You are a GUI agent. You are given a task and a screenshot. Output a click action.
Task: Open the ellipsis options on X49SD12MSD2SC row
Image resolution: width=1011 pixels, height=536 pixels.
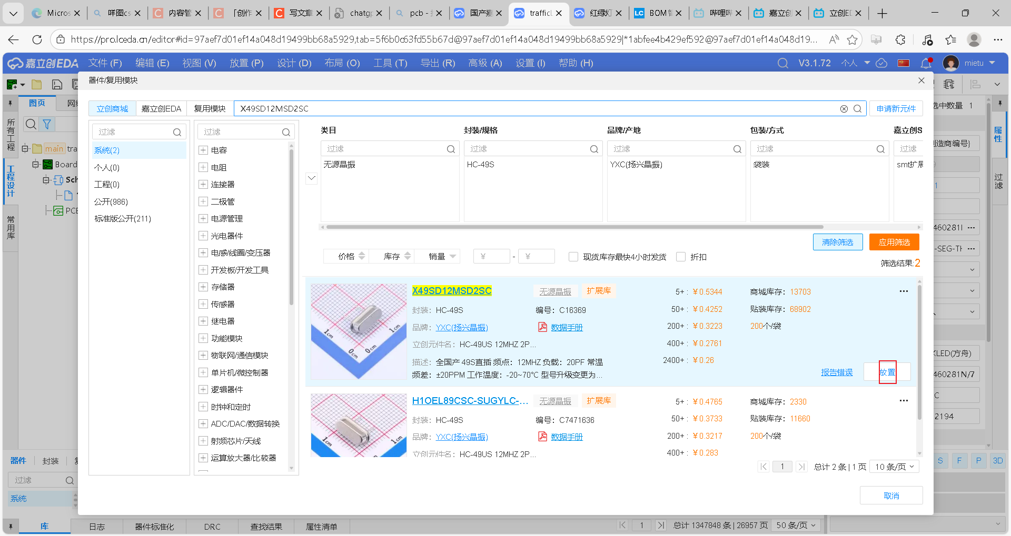[x=904, y=291]
